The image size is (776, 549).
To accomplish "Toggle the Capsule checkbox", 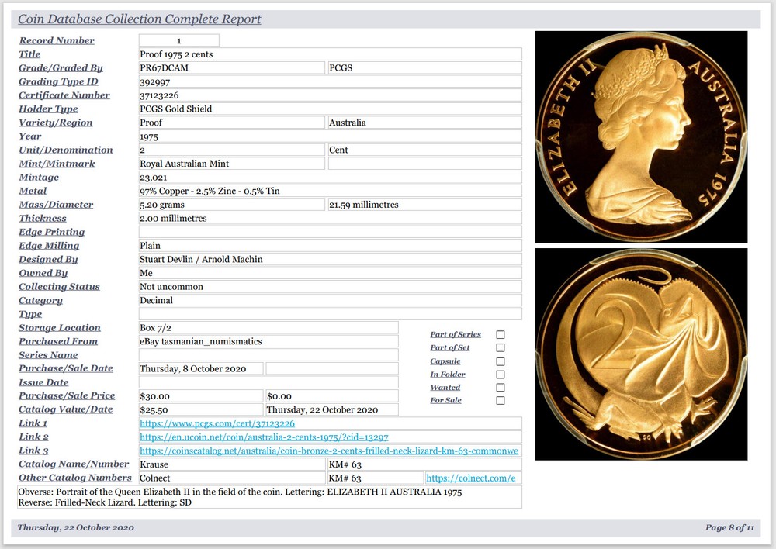I will (x=500, y=361).
